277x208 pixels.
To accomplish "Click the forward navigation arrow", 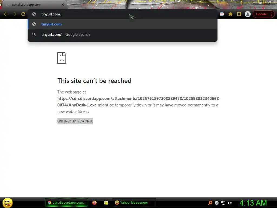I will click(15, 14).
